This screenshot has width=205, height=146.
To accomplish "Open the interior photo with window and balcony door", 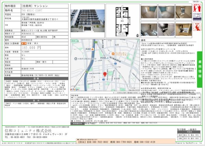I will point(184,12).
